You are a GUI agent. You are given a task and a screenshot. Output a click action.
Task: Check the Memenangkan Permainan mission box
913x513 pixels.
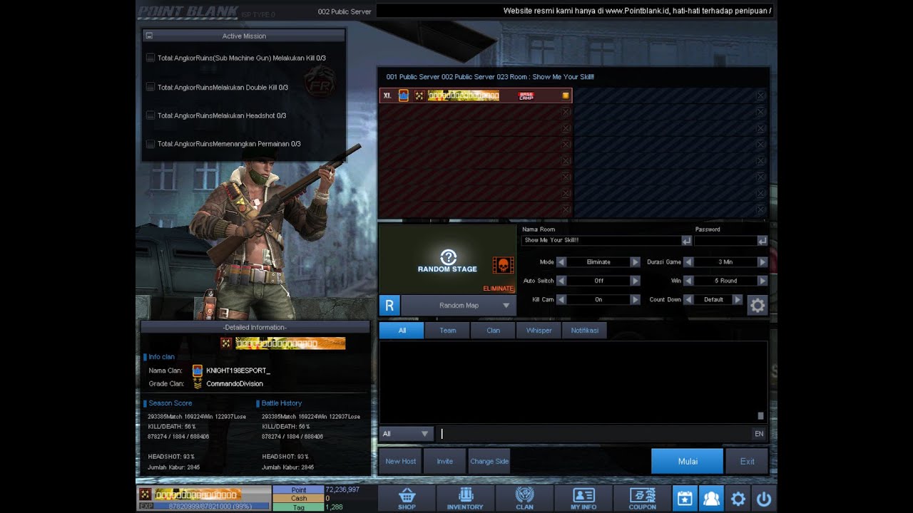click(151, 144)
